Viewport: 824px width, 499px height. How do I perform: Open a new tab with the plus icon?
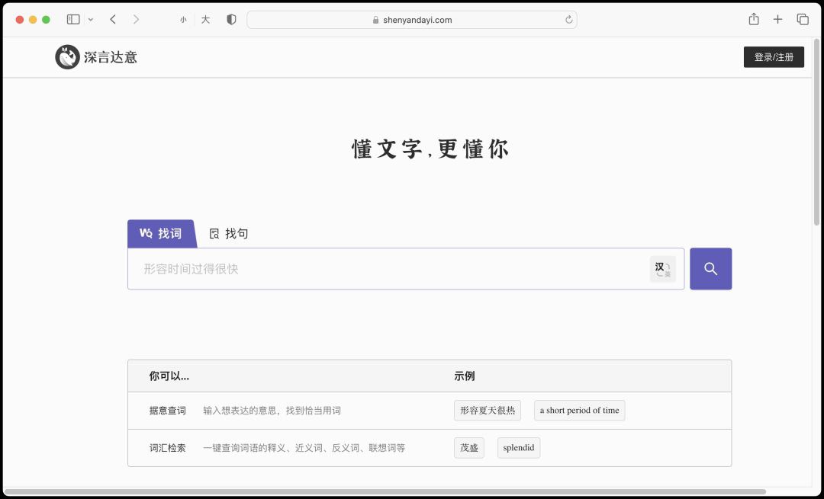777,19
